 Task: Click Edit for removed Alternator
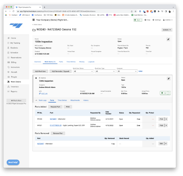click(x=161, y=144)
